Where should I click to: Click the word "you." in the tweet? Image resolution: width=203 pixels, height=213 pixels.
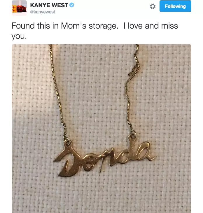click(x=19, y=36)
